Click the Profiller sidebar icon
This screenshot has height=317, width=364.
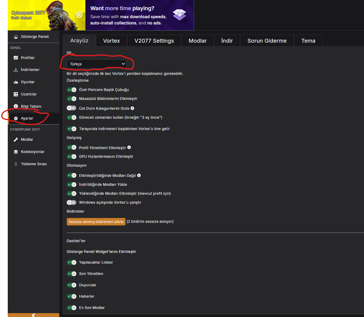(x=16, y=58)
